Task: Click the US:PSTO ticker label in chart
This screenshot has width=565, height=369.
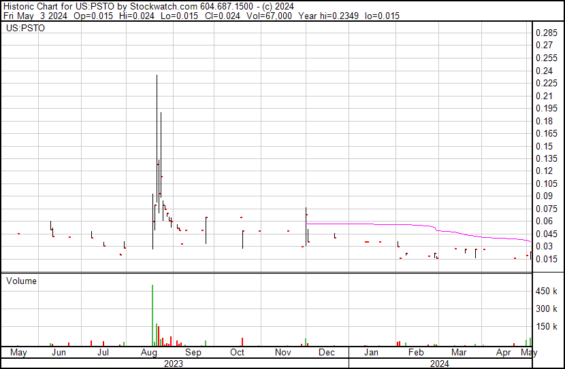Action: (25, 28)
